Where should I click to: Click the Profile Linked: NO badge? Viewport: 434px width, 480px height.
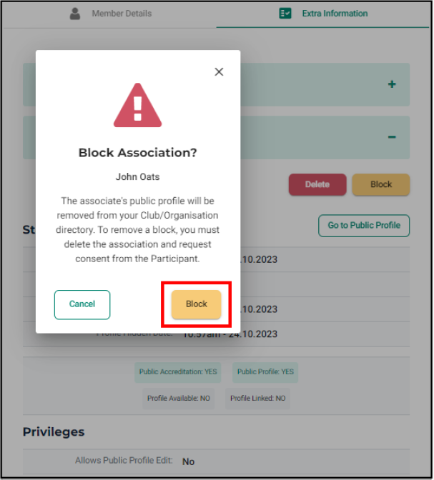[x=258, y=399]
